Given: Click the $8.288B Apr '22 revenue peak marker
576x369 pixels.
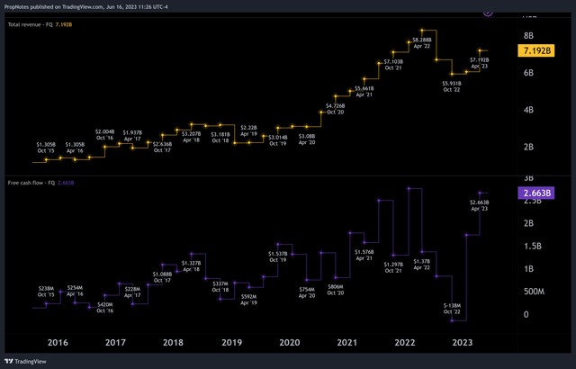Looking at the screenshot, I should [x=421, y=31].
